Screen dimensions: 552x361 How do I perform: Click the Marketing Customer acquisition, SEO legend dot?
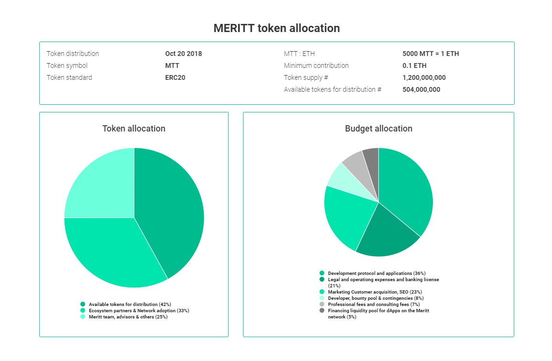(322, 292)
